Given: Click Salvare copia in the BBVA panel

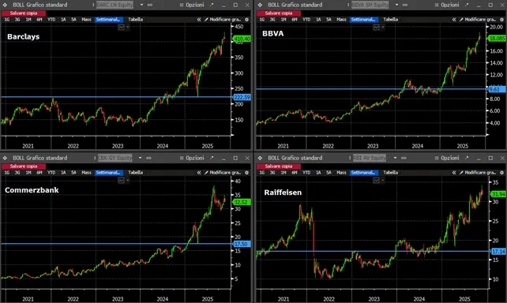Looking at the screenshot, I should pyautogui.click(x=279, y=13).
